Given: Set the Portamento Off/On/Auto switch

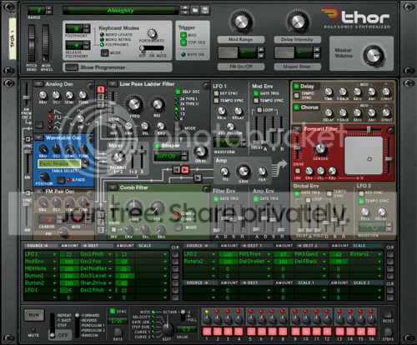Looking at the screenshot, I should 152,48.
